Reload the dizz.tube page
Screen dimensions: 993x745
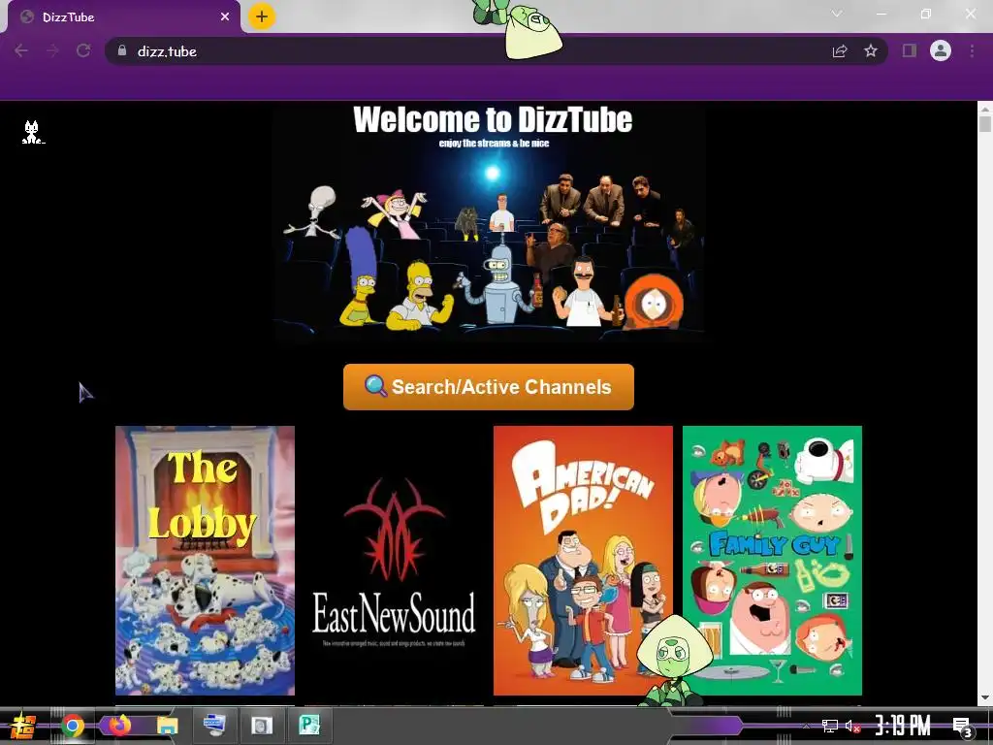(x=83, y=50)
